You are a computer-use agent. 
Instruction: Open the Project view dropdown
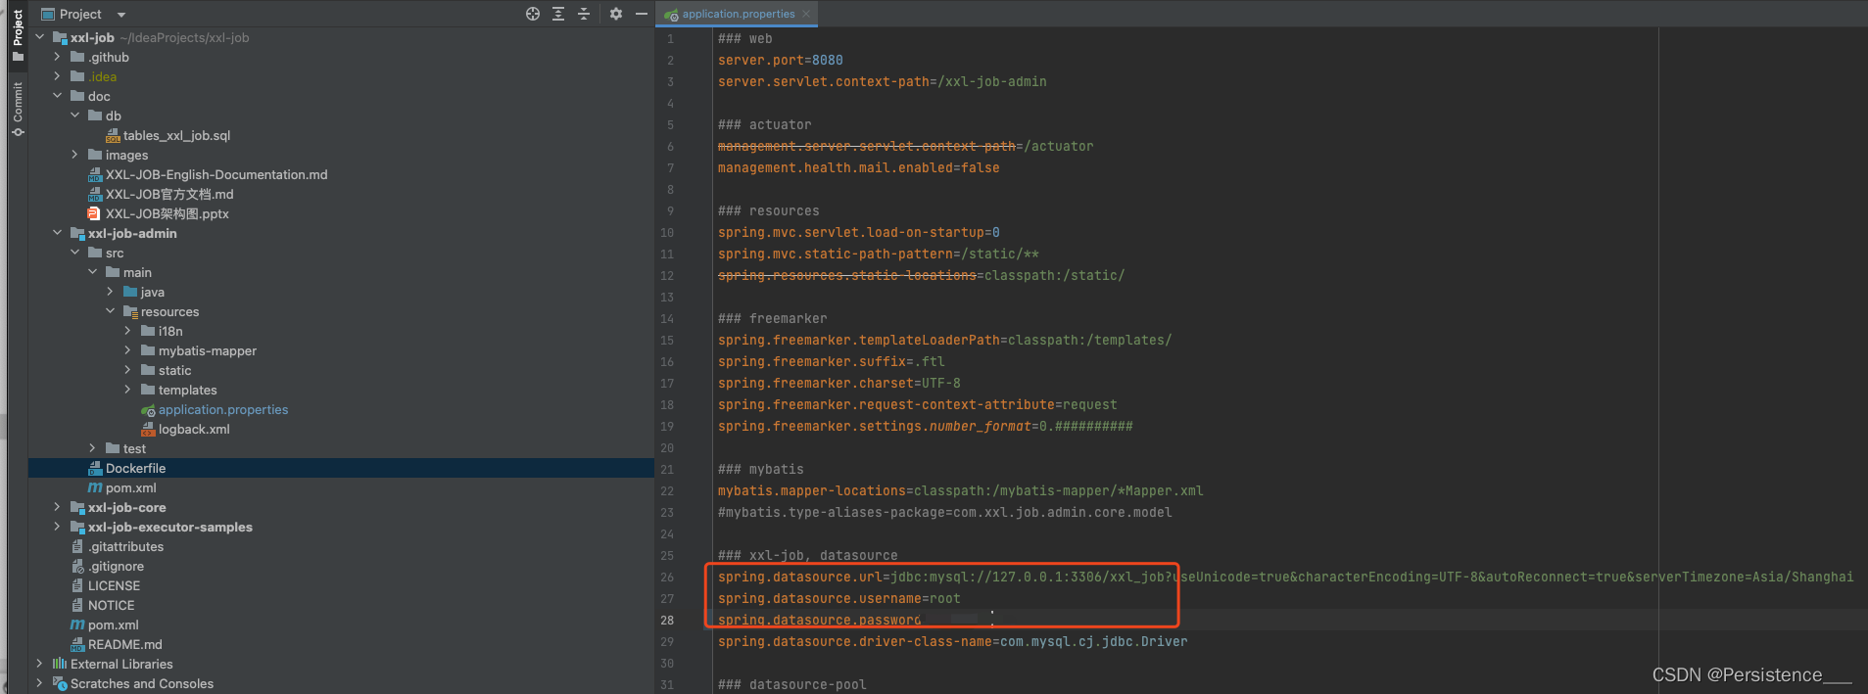point(121,15)
